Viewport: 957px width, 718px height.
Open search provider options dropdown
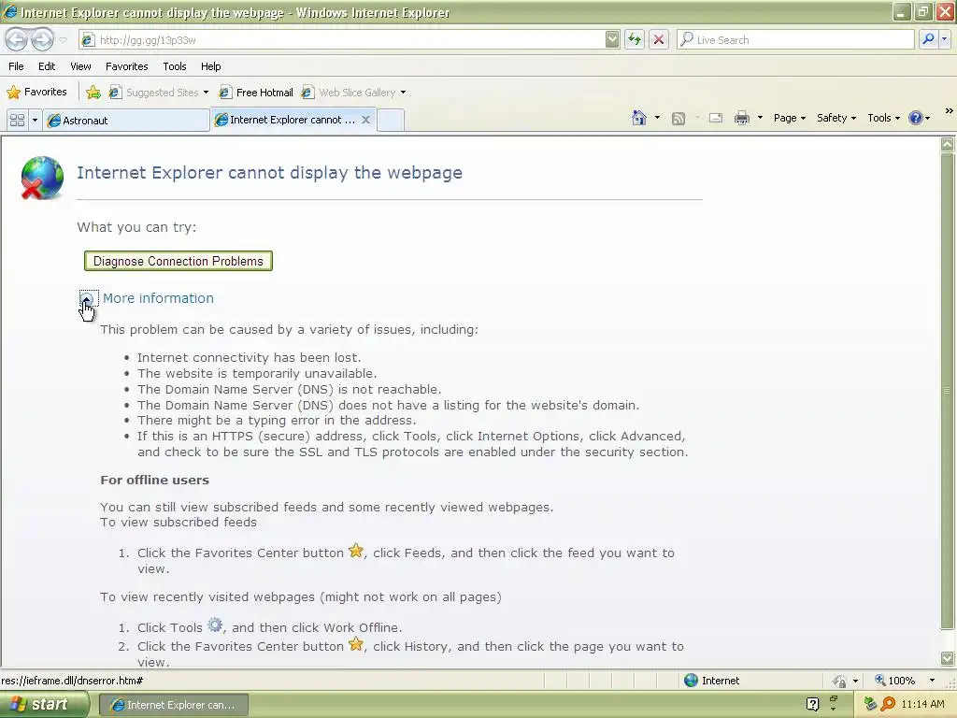pos(944,39)
